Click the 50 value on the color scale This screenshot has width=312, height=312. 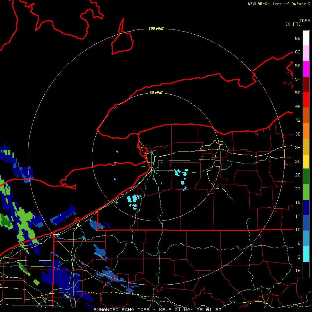tap(298, 93)
